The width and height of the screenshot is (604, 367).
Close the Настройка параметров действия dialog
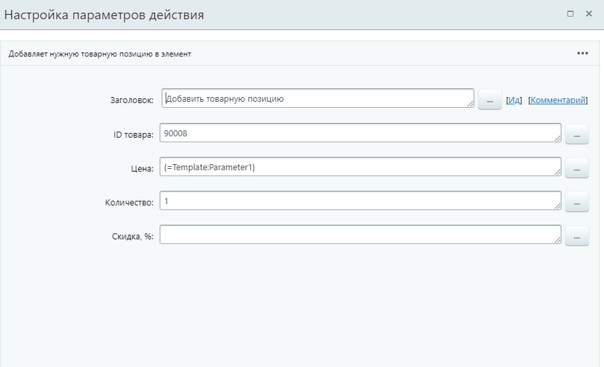click(589, 13)
